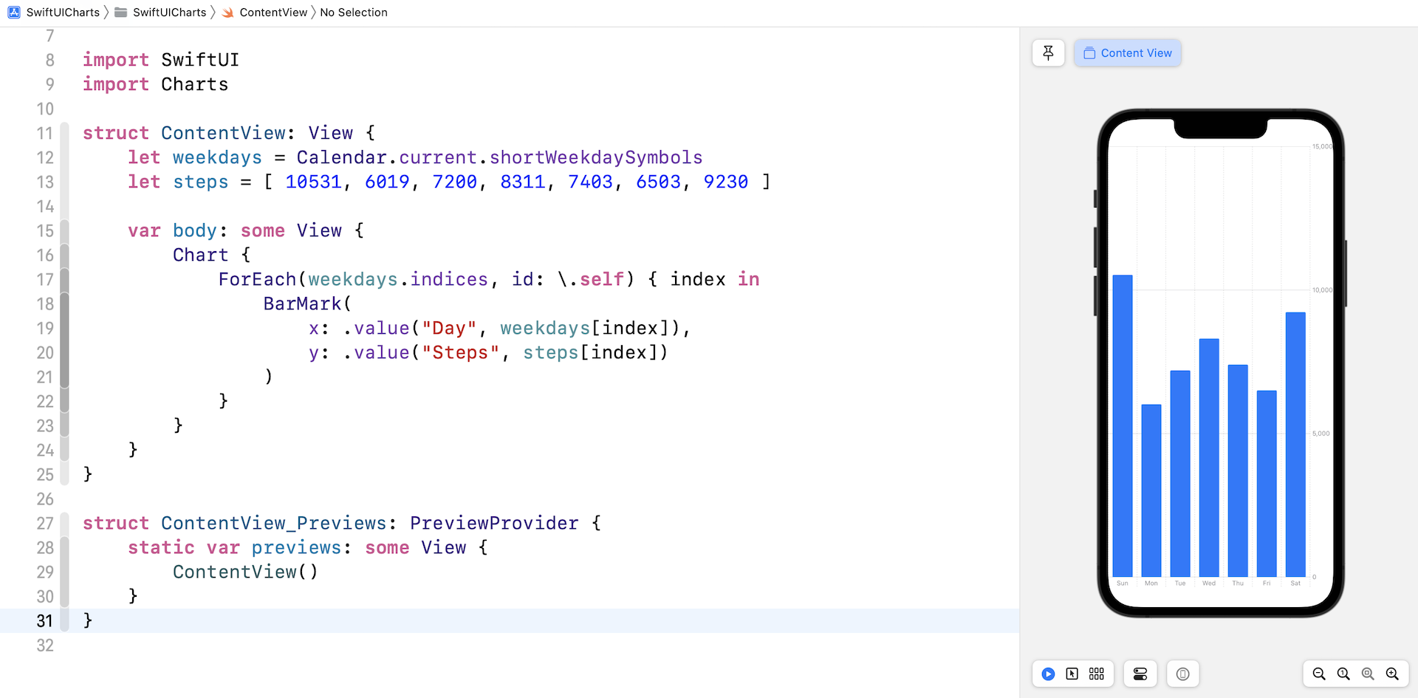Click the No Selection breadcrumb item

(x=353, y=13)
